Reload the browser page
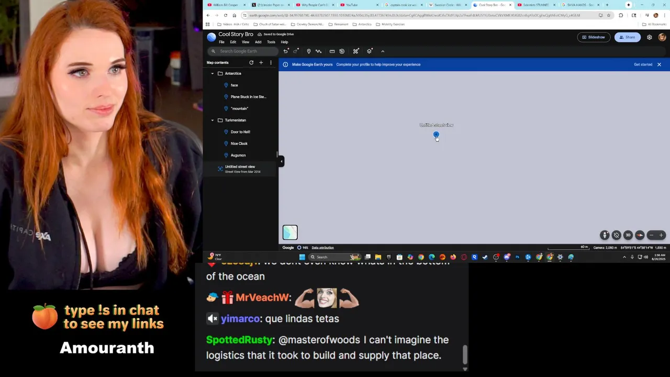 tap(225, 15)
